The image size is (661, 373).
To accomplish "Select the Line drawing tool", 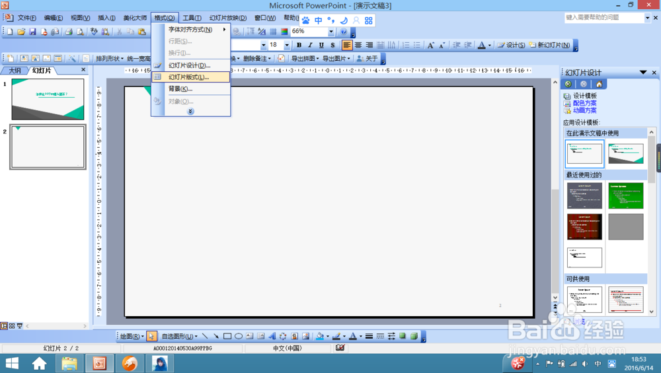I will tap(205, 336).
